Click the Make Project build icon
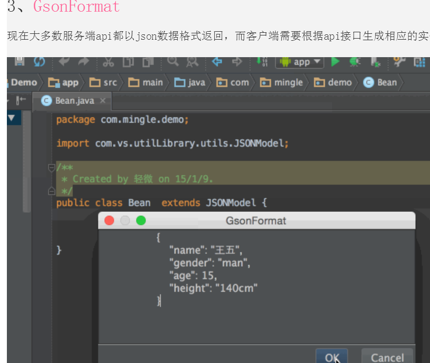 click(262, 62)
